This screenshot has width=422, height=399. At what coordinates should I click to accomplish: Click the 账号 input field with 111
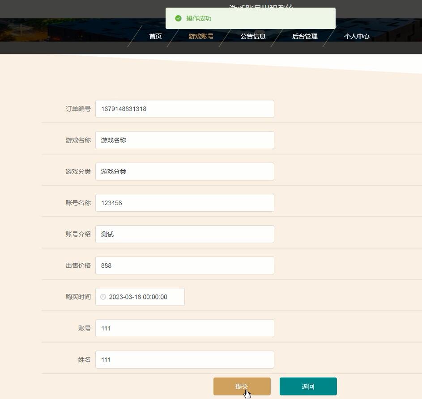[x=185, y=328]
